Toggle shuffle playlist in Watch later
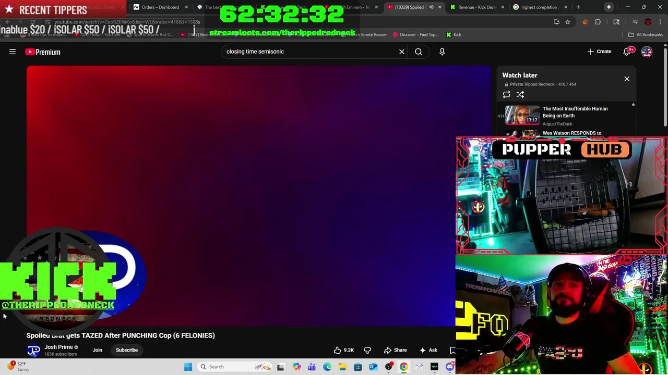This screenshot has height=375, width=668. click(520, 94)
